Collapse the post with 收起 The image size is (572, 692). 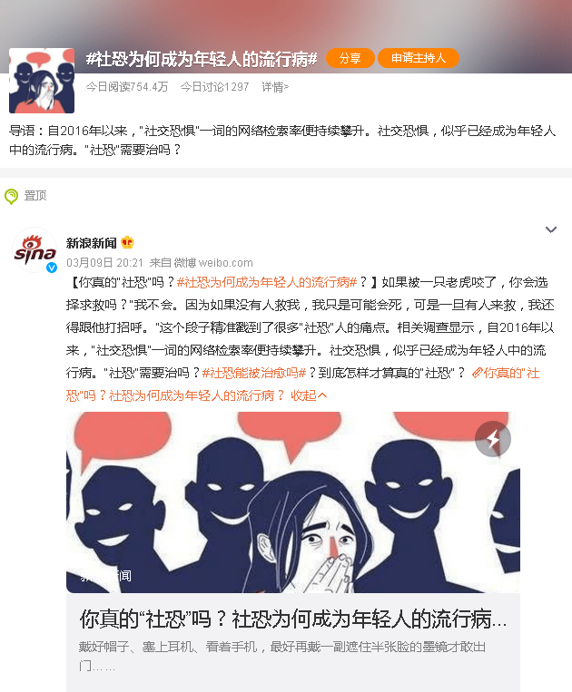click(x=309, y=395)
